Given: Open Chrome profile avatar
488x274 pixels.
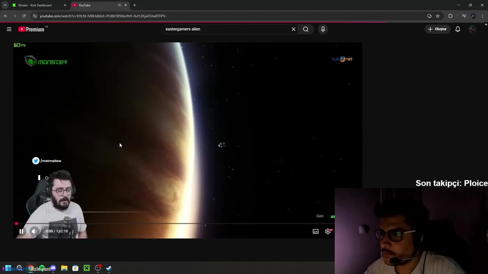Looking at the screenshot, I should pos(473,16).
